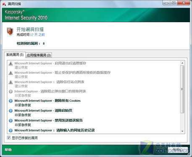Viewport: 192px width, 157px height.
Task: Click 建议修复 under 启用退出后清理缓存
Action: (21, 67)
